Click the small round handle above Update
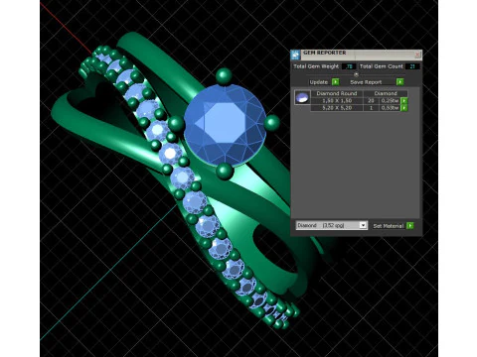This screenshot has height=357, width=477. [x=356, y=74]
